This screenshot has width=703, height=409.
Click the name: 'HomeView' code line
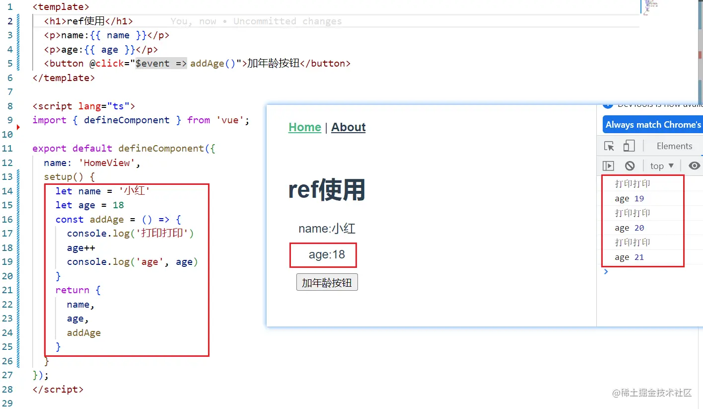pyautogui.click(x=92, y=163)
